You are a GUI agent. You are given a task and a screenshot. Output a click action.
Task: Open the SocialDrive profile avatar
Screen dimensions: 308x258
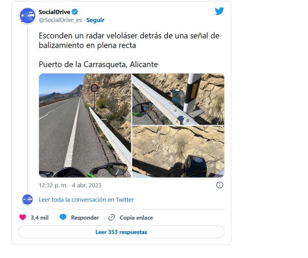click(x=27, y=16)
